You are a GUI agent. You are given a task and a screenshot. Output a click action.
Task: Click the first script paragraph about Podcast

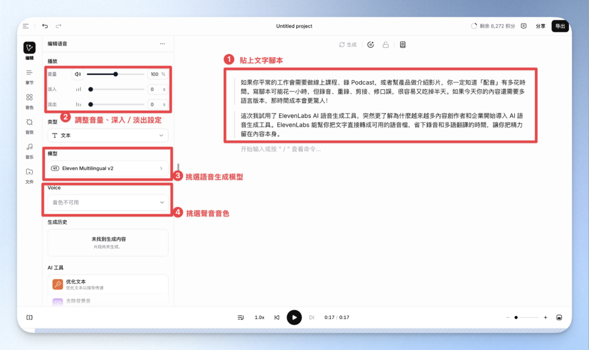point(383,92)
